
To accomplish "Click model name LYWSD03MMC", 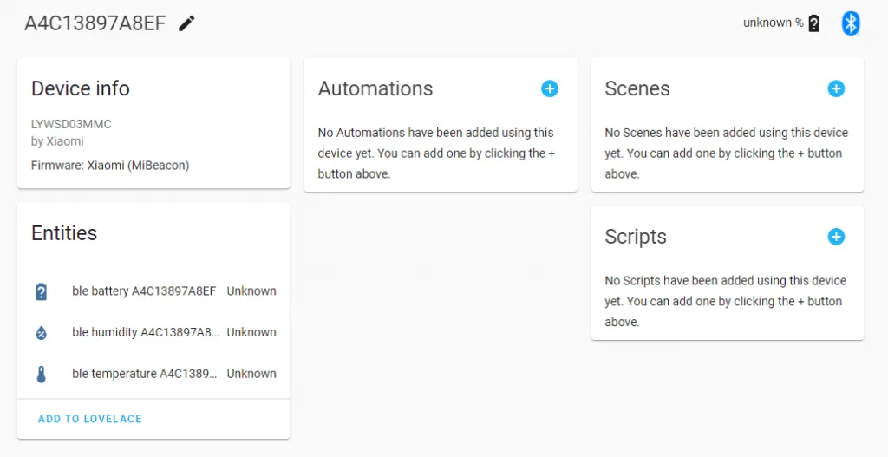I will point(71,124).
